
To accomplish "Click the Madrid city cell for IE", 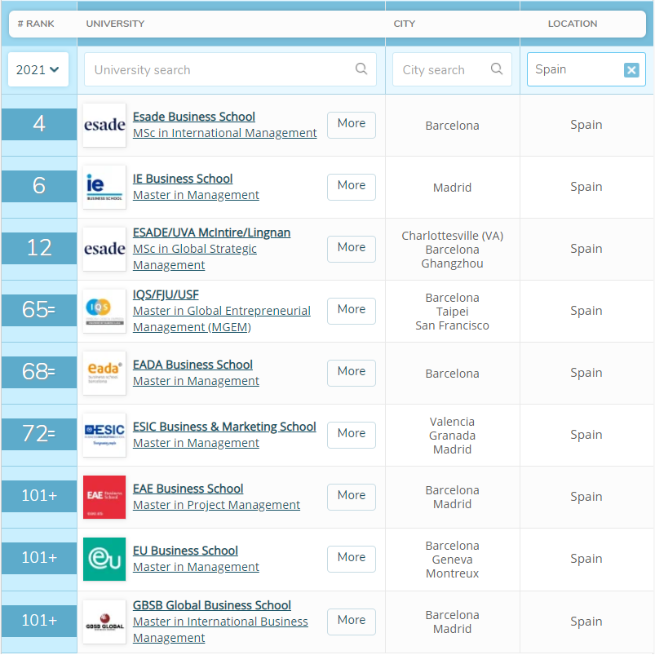I will tap(452, 188).
